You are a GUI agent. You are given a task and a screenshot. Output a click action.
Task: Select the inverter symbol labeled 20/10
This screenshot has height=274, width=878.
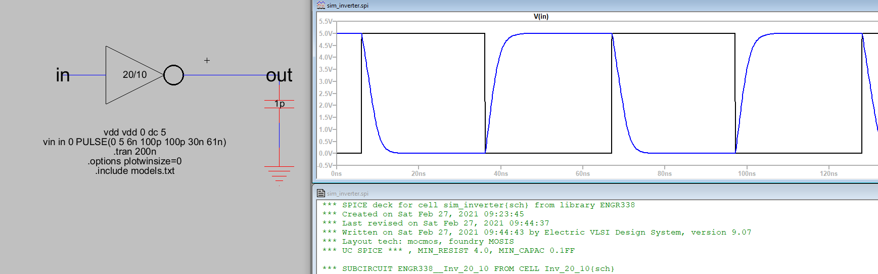pyautogui.click(x=134, y=75)
